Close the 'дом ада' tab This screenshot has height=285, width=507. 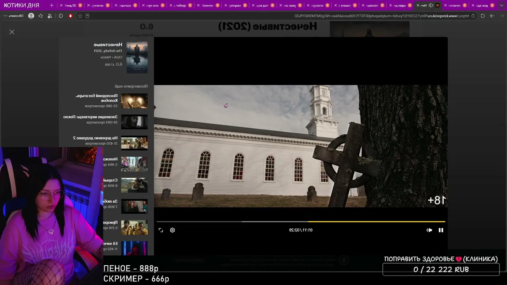tap(473, 6)
